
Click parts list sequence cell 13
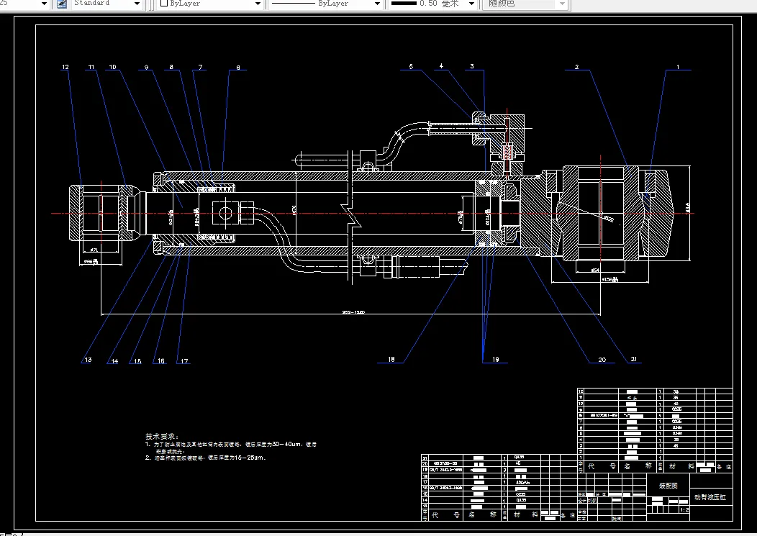425,506
